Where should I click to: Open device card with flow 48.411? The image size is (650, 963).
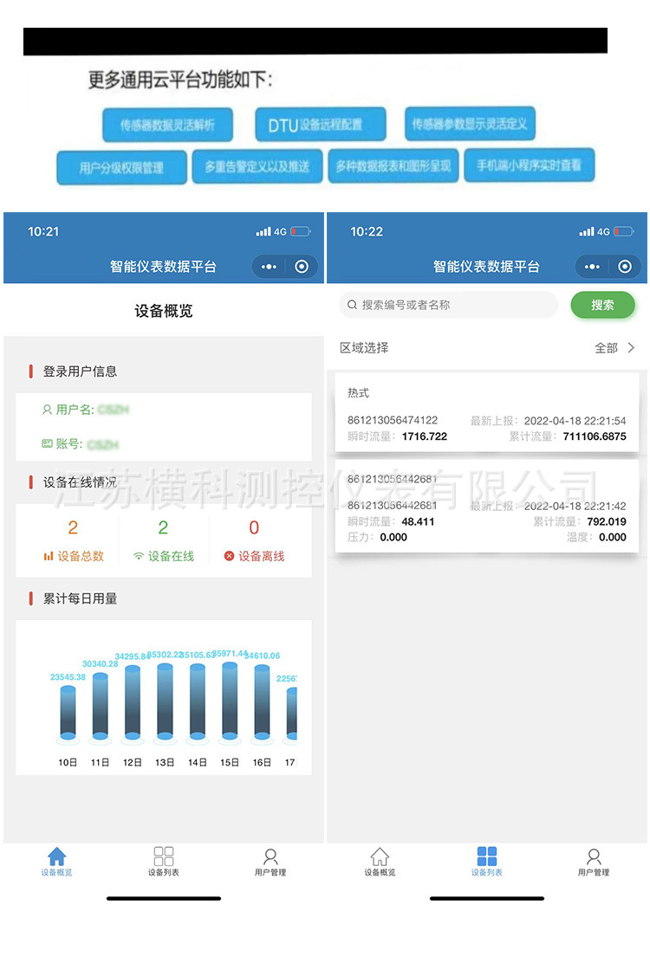(487, 507)
